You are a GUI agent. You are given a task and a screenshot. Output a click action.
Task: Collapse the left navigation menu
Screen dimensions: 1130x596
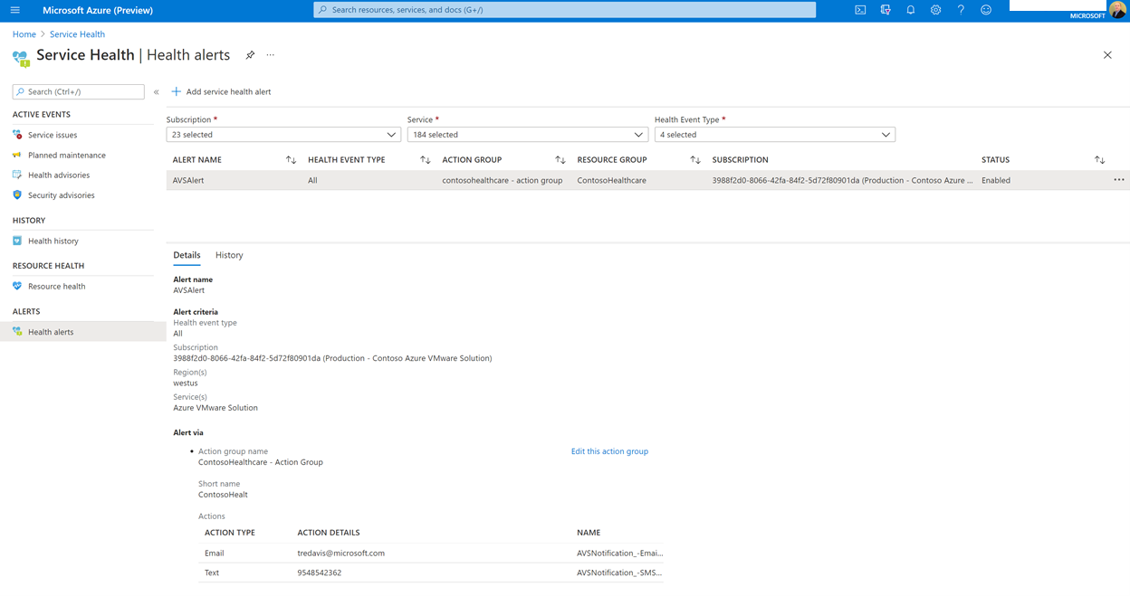(156, 91)
